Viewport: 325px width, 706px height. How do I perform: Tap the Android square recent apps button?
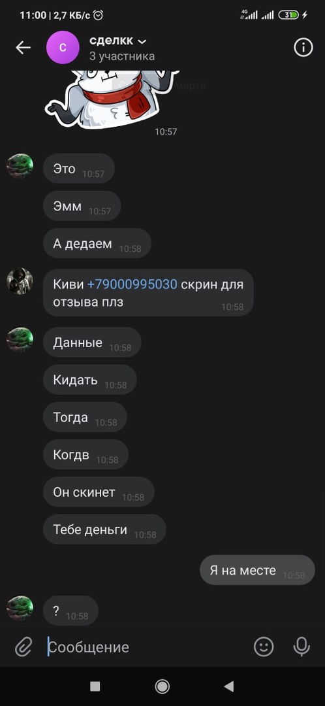click(x=95, y=686)
